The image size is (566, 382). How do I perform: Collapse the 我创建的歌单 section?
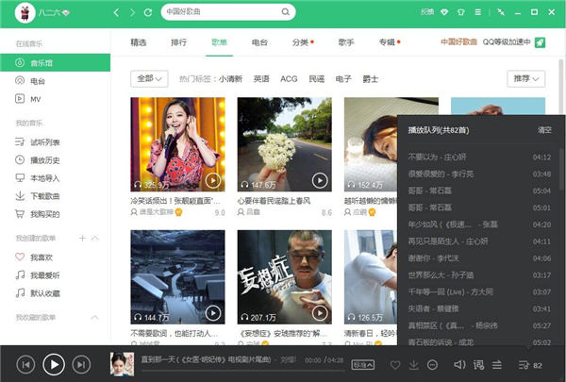[x=95, y=238]
